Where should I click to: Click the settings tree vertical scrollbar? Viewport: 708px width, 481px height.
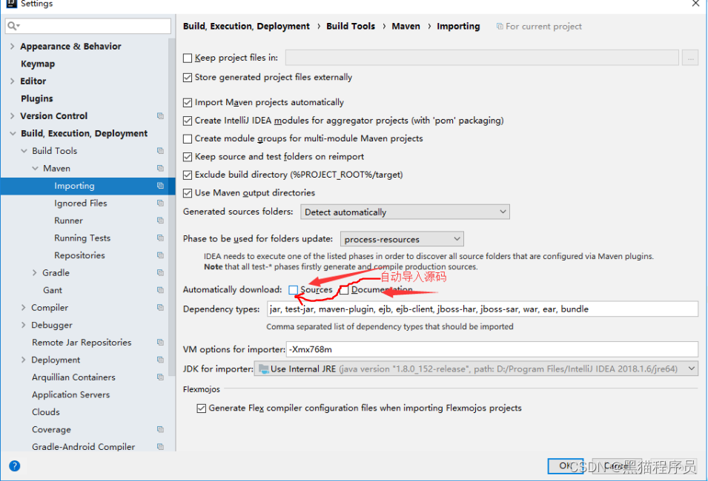click(x=171, y=207)
